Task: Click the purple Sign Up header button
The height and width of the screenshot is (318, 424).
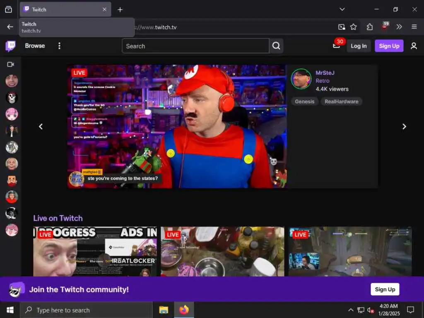Action: pos(389,46)
